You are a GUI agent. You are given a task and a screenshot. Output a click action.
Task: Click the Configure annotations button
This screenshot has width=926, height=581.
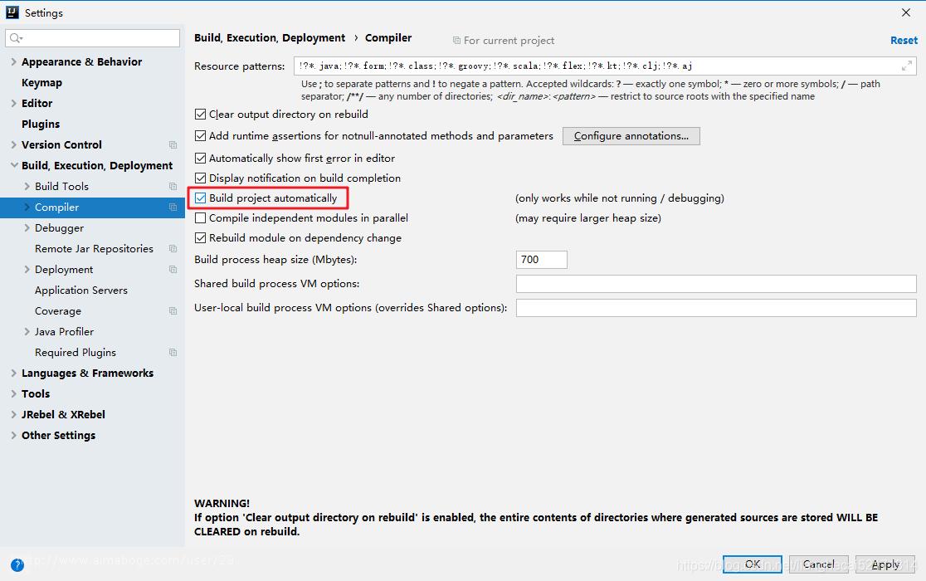tap(631, 136)
